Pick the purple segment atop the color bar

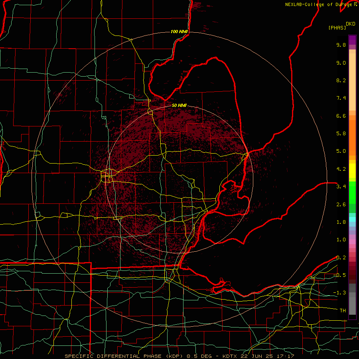[352, 40]
